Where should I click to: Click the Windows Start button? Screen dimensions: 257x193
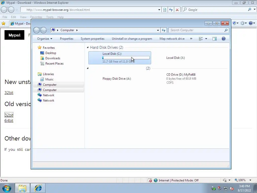[x=7, y=188]
